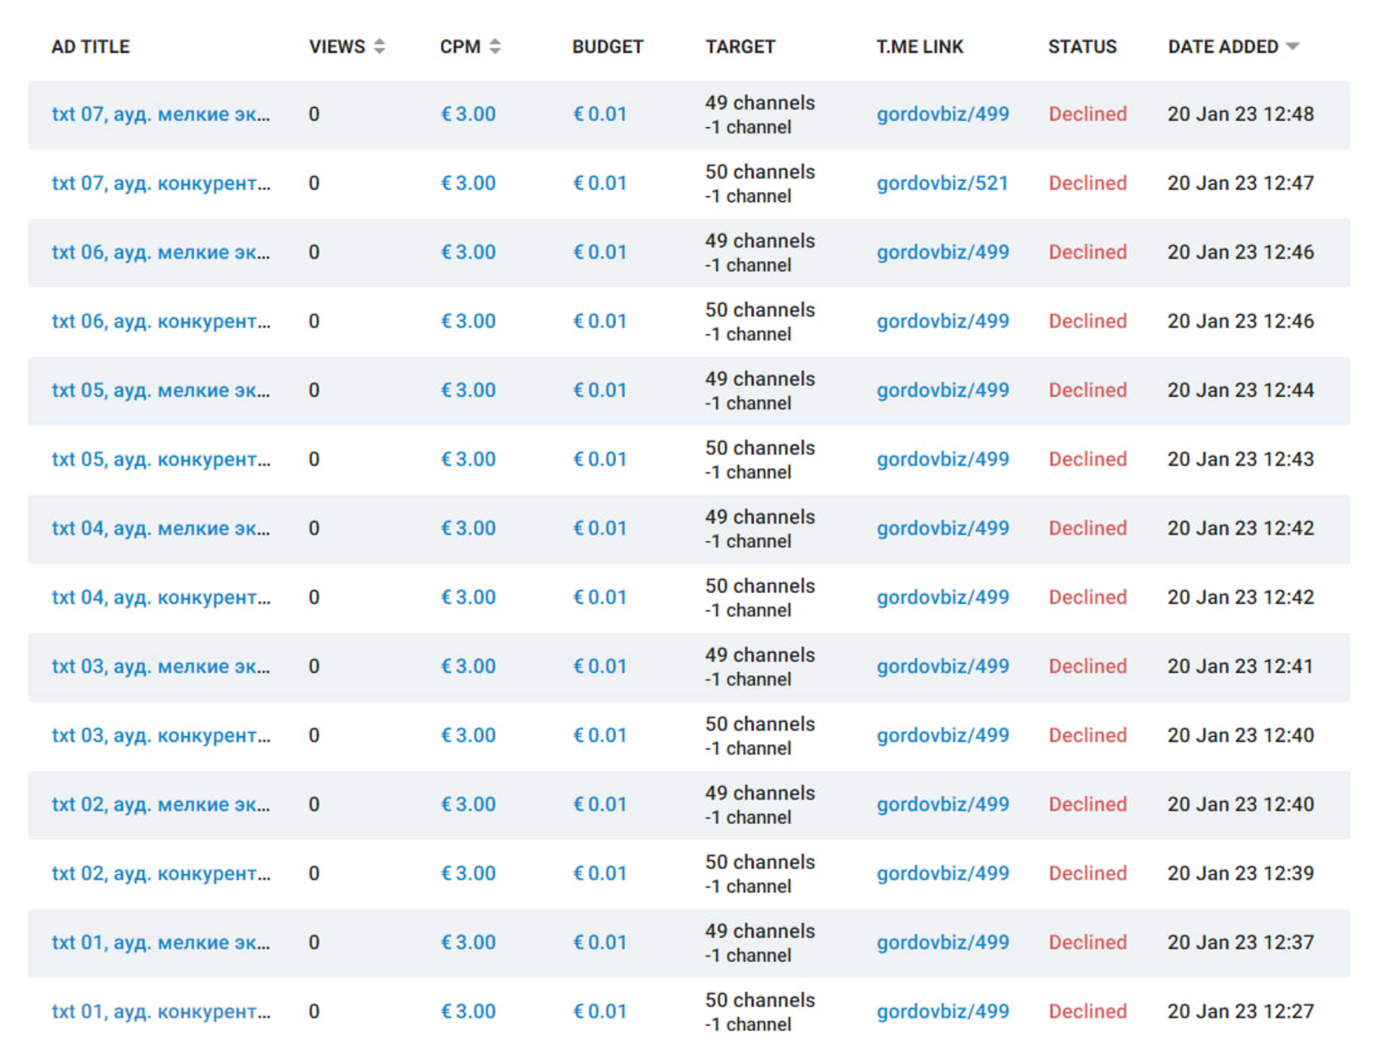Edit € 3.00 CPM in the 12:48 row
This screenshot has height=1048, width=1379.
tap(468, 114)
